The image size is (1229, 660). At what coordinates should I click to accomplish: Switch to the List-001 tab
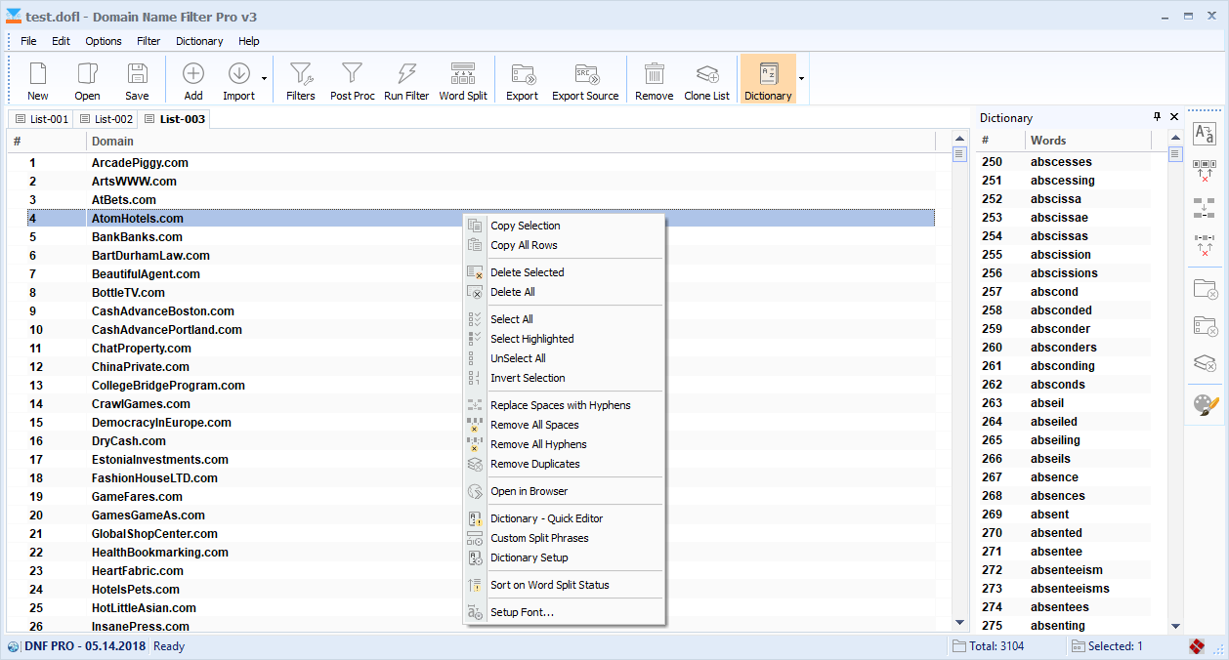[x=39, y=119]
